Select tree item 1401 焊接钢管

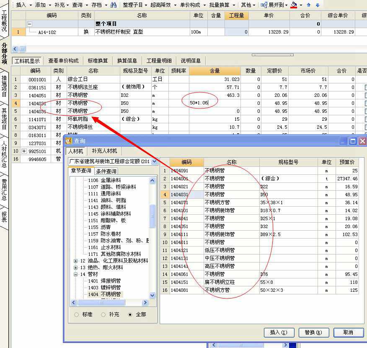104,281
